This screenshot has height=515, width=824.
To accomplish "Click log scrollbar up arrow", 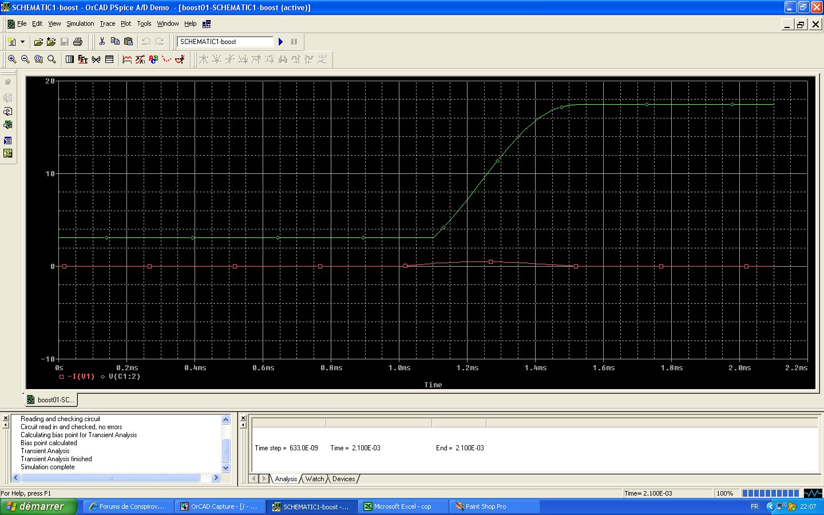I will (x=225, y=420).
